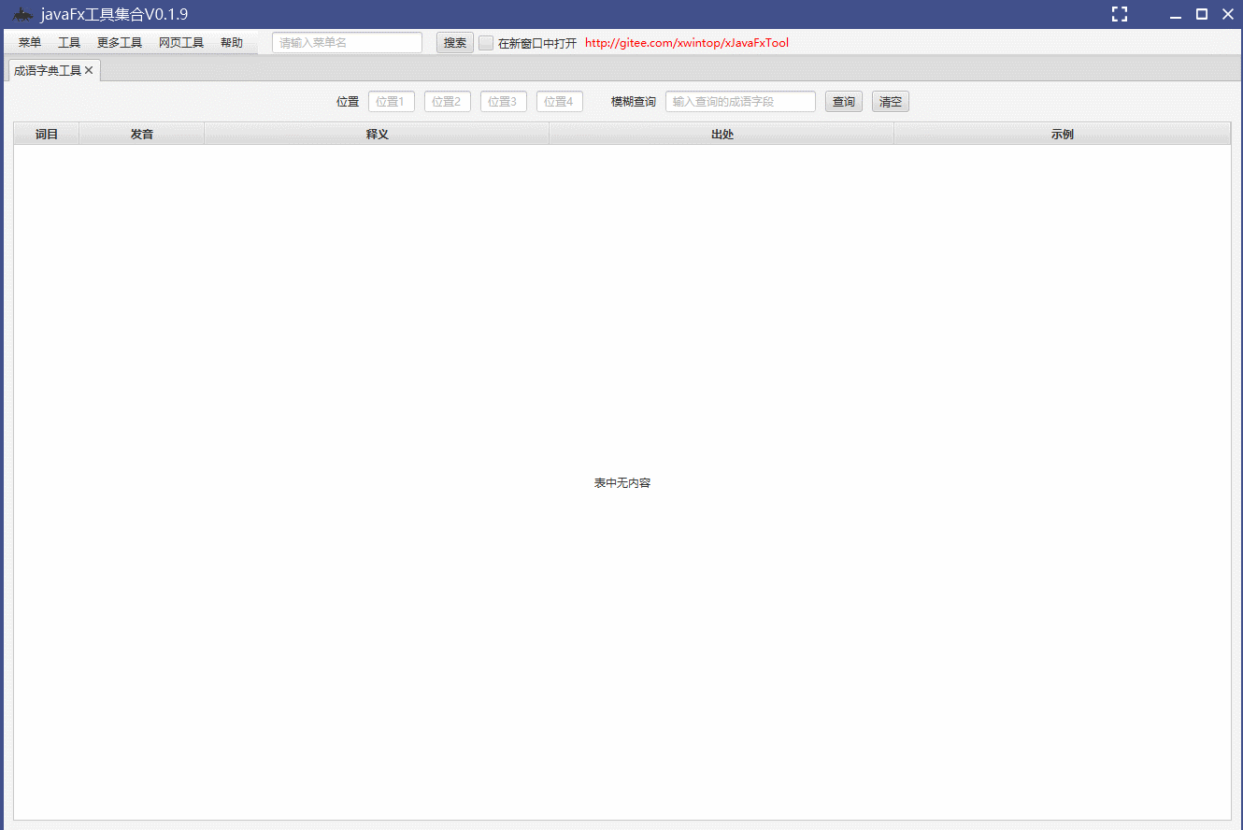
Task: Click the 查询 button
Action: tap(844, 102)
